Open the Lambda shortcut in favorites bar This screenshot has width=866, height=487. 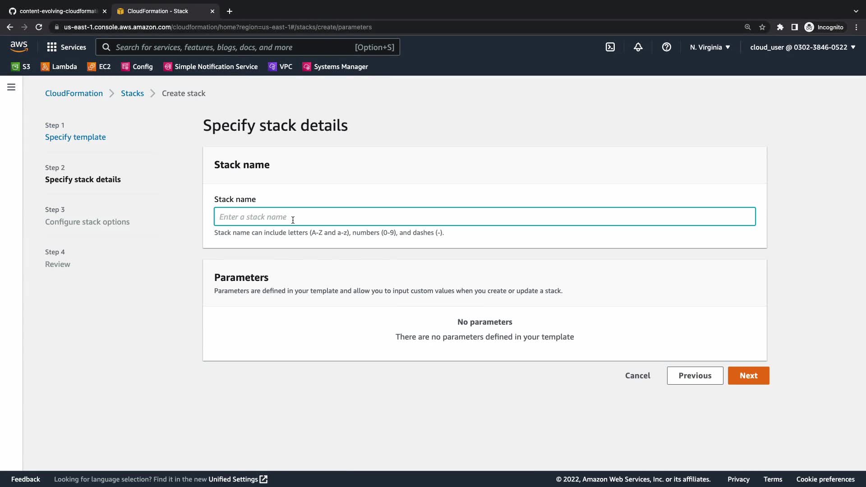coord(59,67)
